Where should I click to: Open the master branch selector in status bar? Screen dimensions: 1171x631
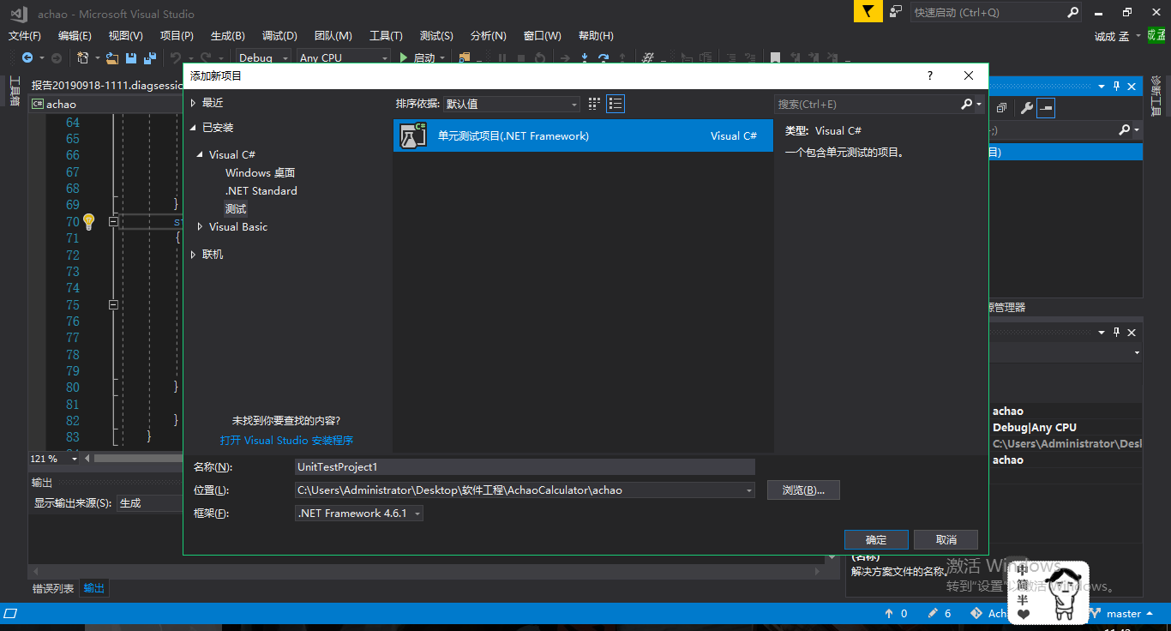pos(1122,613)
